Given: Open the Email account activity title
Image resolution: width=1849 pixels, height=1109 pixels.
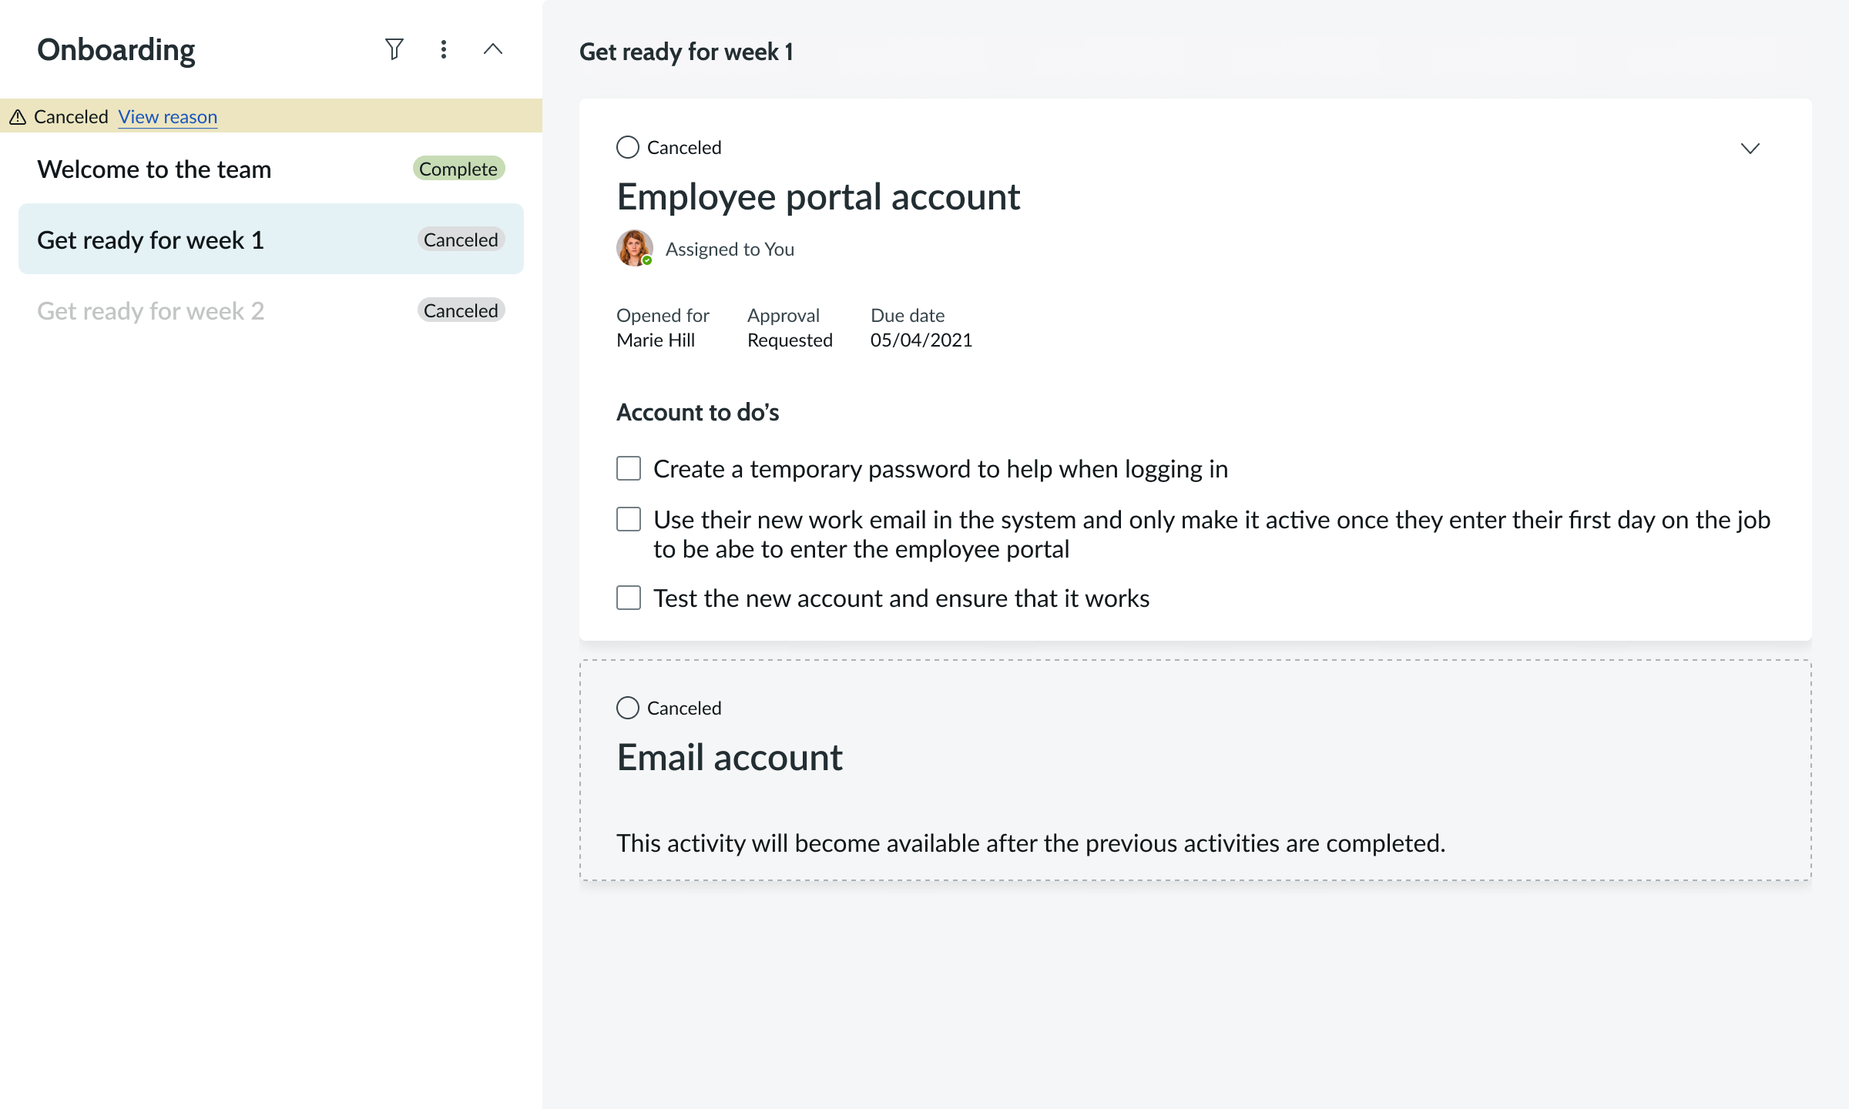Looking at the screenshot, I should pyautogui.click(x=729, y=758).
